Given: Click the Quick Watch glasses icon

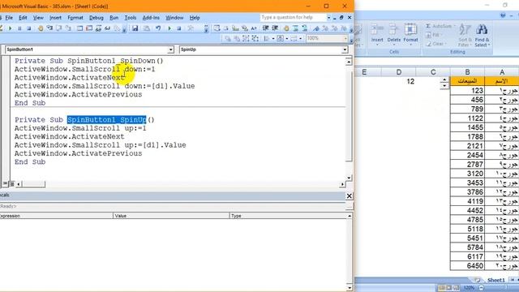Looking at the screenshot, I should pos(107,28).
